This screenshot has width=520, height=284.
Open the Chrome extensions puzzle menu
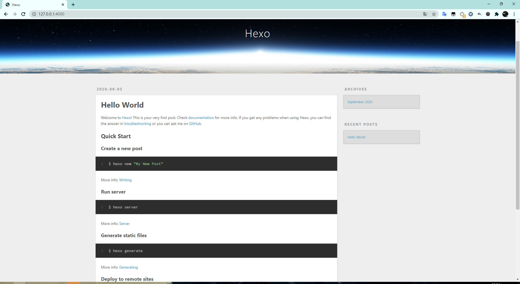click(x=497, y=14)
